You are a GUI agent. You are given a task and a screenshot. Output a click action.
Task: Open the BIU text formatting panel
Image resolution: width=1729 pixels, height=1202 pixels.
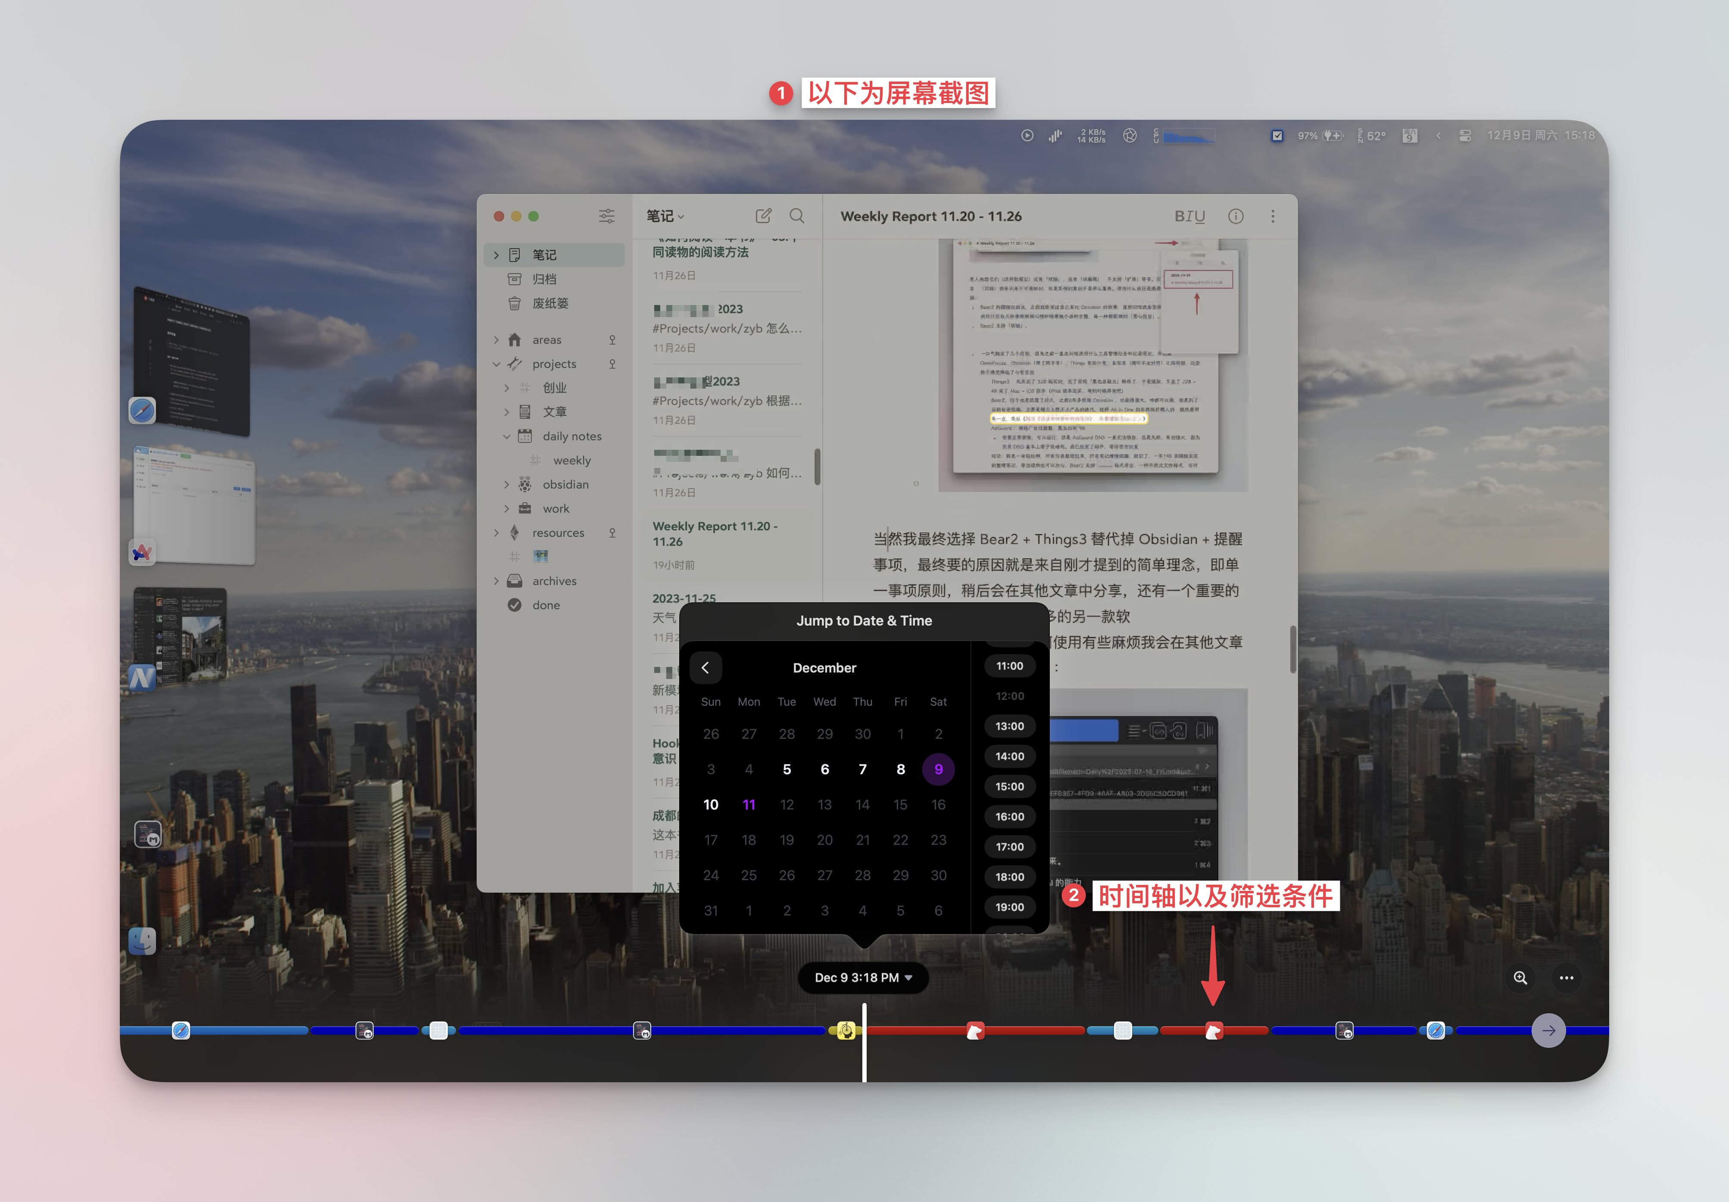pyautogui.click(x=1189, y=216)
